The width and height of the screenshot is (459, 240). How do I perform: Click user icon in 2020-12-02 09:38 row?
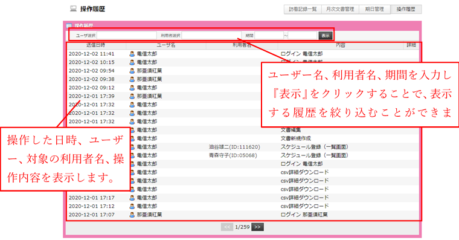tap(132, 79)
